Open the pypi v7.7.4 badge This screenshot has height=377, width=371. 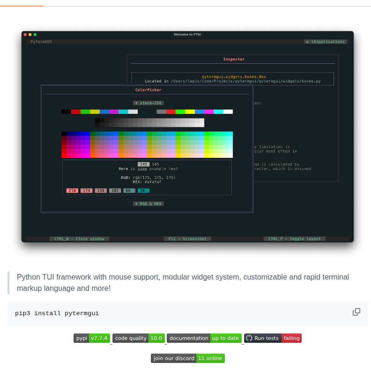[x=92, y=338]
